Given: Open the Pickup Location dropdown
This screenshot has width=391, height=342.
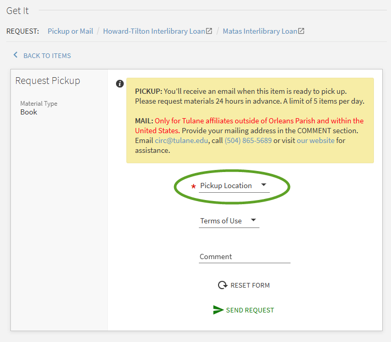Looking at the screenshot, I should pyautogui.click(x=234, y=186).
